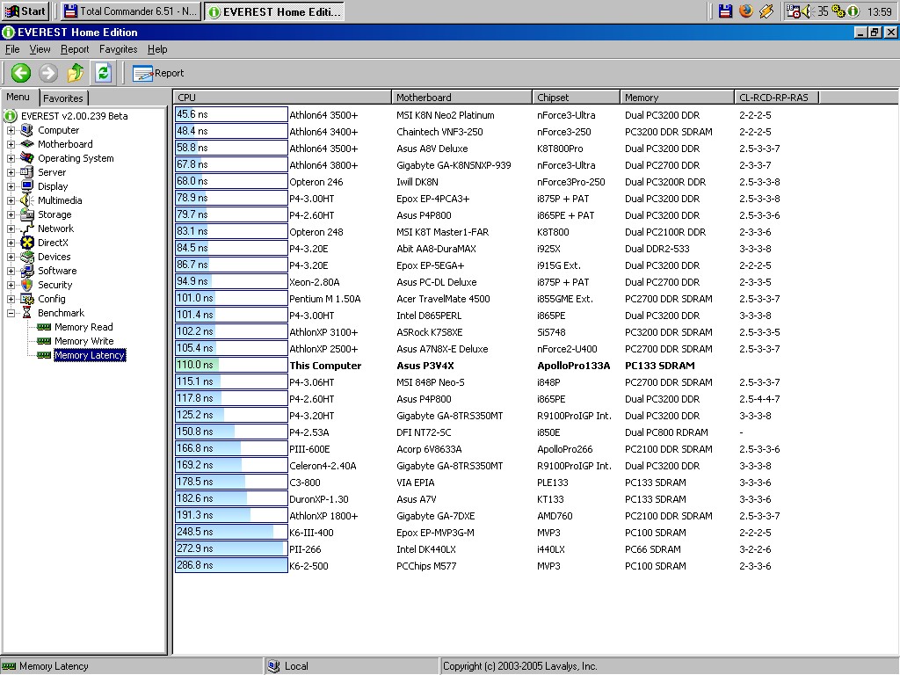Click the floppy disk icon in system tray
Screen dimensions: 900x675
pos(725,11)
